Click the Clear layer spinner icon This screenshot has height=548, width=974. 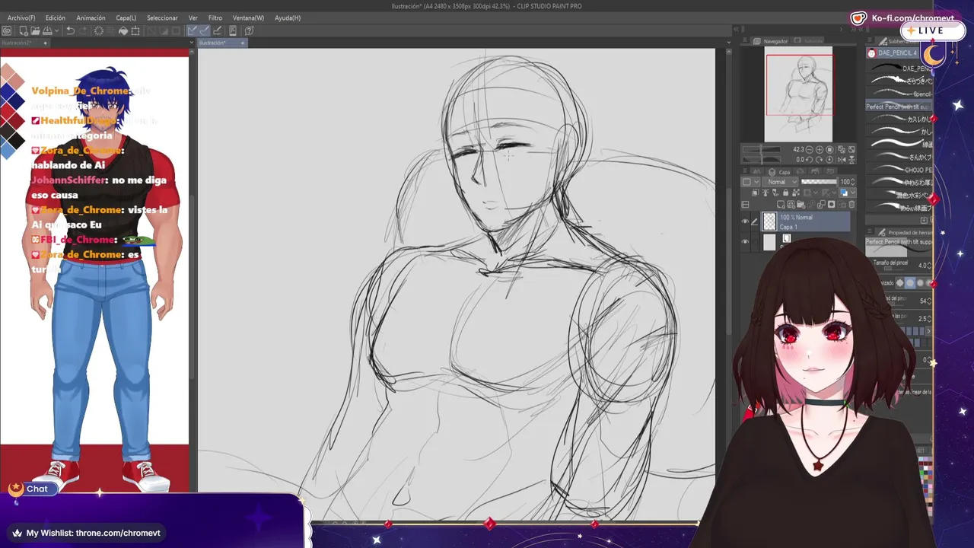tap(99, 31)
